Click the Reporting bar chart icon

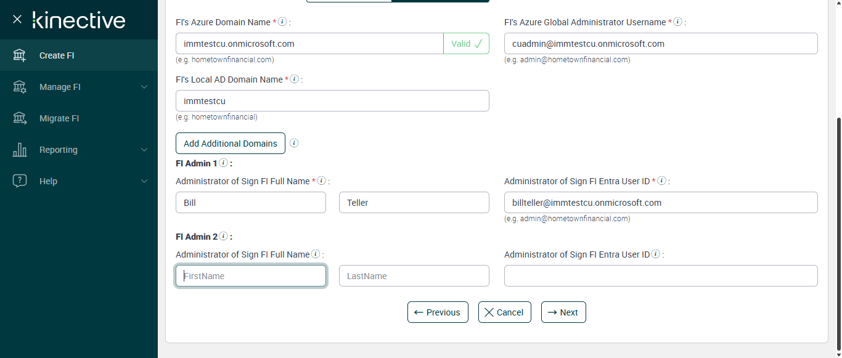coord(20,150)
